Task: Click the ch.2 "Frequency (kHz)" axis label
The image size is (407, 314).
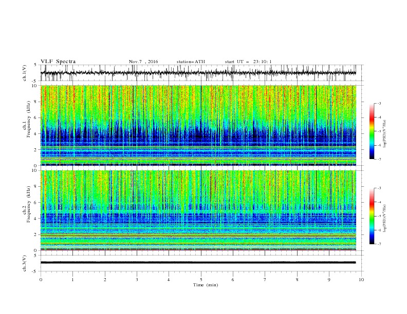Action: (28, 204)
